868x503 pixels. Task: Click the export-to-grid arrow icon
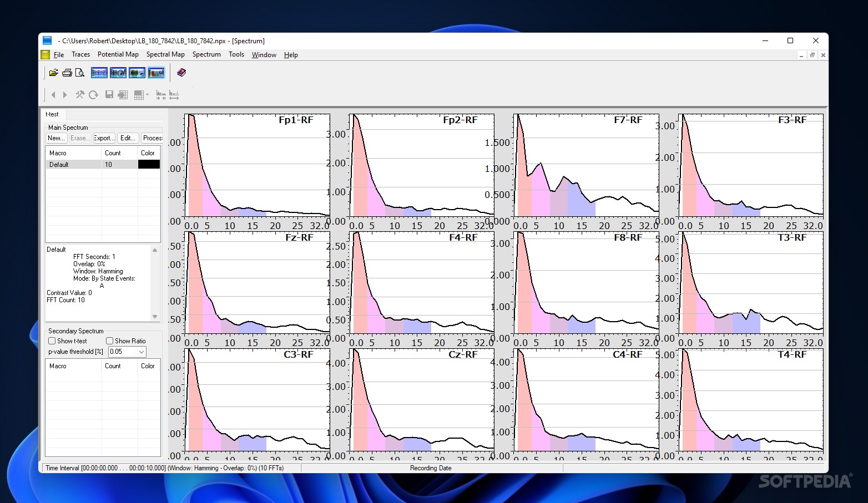123,95
